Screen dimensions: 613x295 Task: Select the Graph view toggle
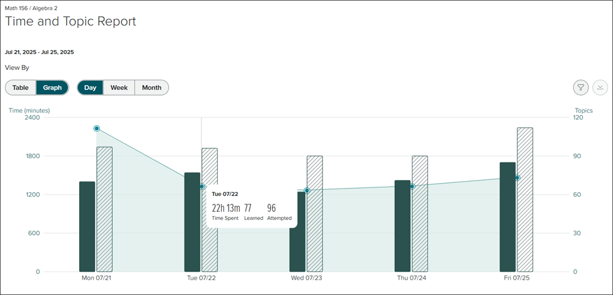pos(52,88)
